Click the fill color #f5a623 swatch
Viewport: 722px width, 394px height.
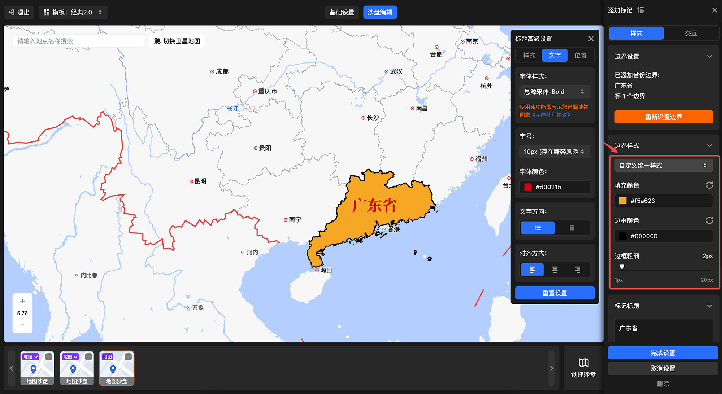623,201
